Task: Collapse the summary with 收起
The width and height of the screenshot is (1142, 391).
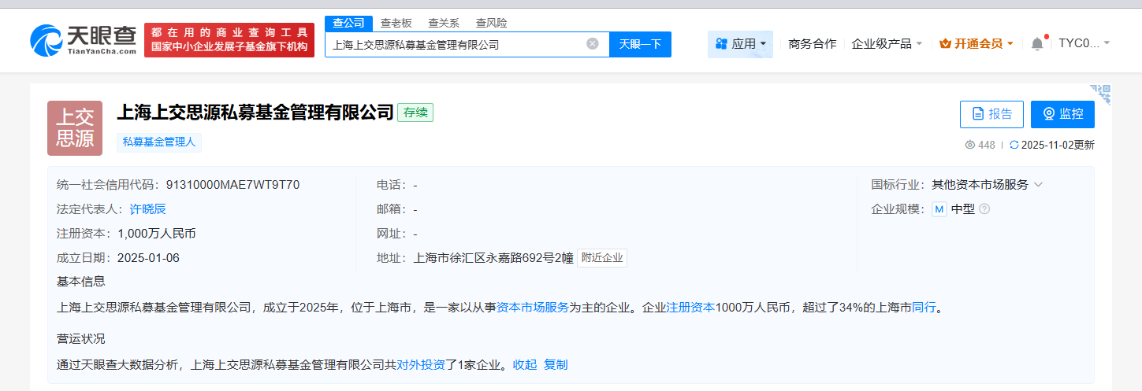Action: pos(525,364)
